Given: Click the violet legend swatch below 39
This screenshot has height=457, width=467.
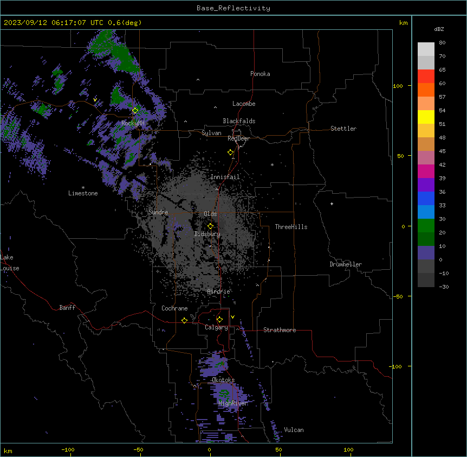Looking at the screenshot, I should click(426, 185).
